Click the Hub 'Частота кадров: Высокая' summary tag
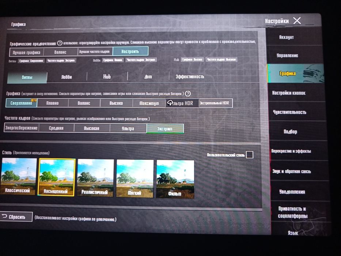 [x=221, y=59]
